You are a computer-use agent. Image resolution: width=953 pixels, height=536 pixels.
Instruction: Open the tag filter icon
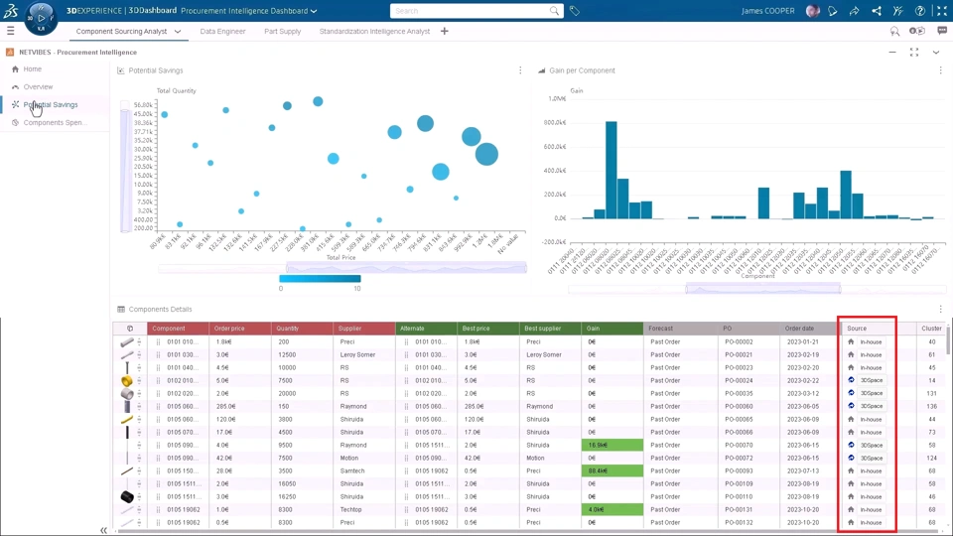(x=575, y=10)
